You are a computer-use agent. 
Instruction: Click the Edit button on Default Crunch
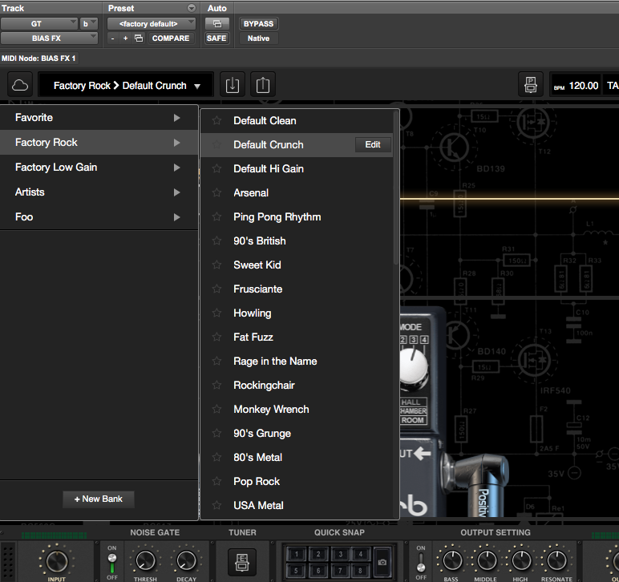pyautogui.click(x=373, y=145)
